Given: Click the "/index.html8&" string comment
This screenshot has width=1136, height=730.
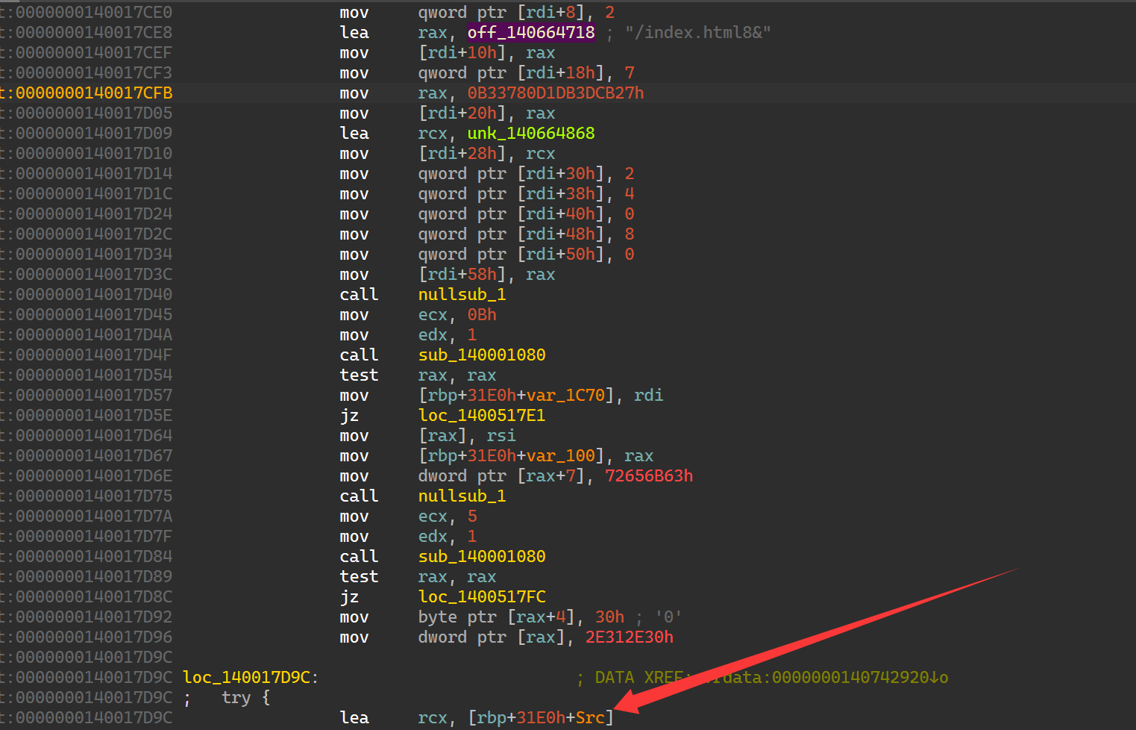Looking at the screenshot, I should pos(697,33).
